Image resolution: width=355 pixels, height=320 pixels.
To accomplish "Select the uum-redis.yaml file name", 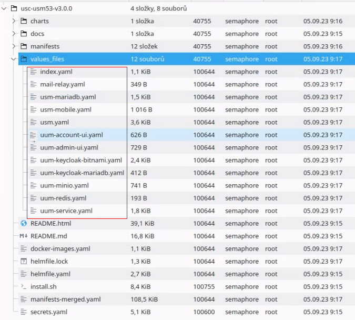I will coord(63,198).
